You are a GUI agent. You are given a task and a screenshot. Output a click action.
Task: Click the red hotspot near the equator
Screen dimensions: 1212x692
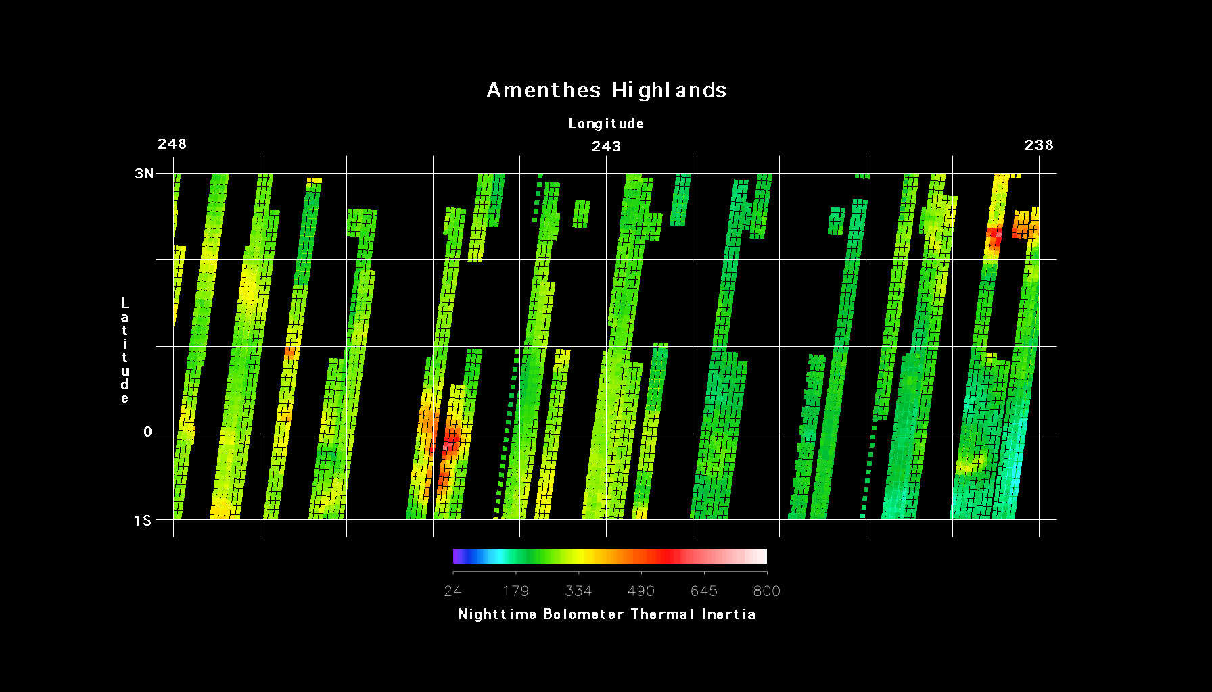pos(450,443)
